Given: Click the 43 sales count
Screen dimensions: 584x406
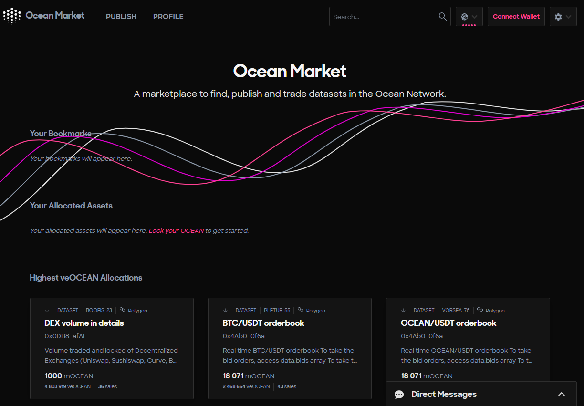Looking at the screenshot, I should point(287,386).
